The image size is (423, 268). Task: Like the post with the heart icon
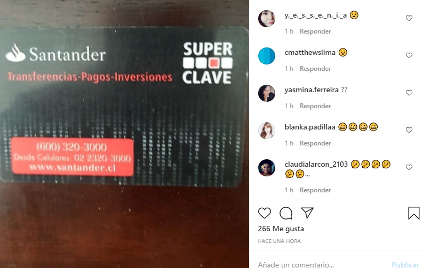pos(265,213)
